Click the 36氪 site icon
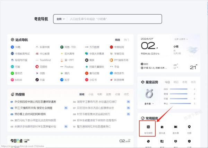This screenshot has height=148, width=208. [x=12, y=47]
